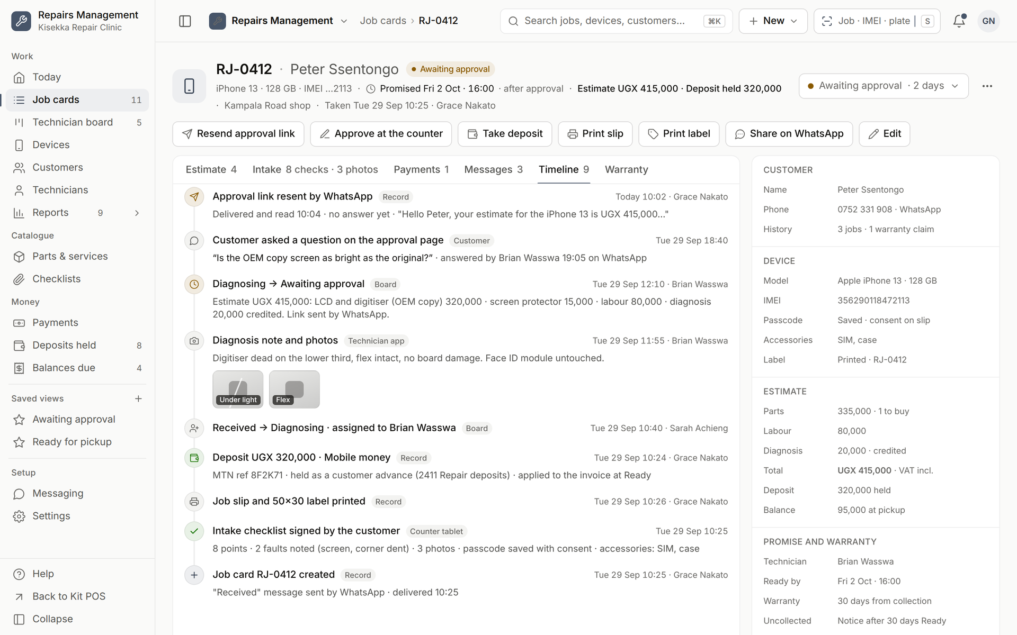
Task: Open Deposits held in sidebar
Action: click(77, 346)
